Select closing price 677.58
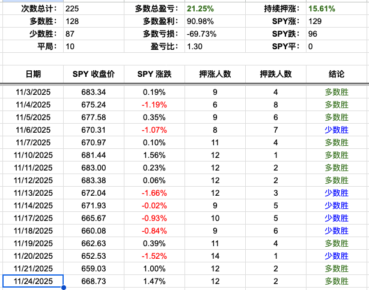 (93, 117)
